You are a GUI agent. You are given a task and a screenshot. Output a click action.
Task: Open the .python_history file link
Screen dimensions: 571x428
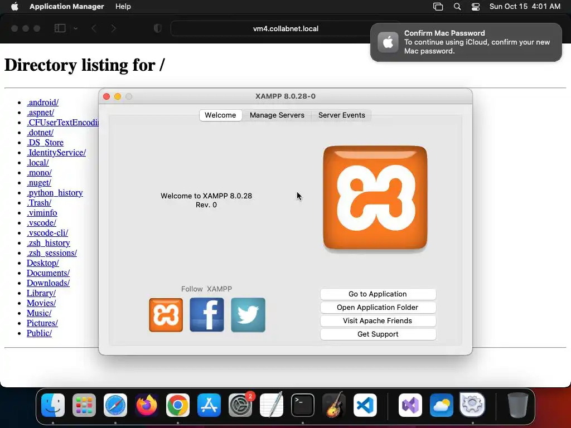tap(55, 193)
